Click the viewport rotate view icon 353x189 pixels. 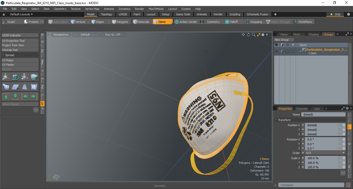[x=248, y=35]
